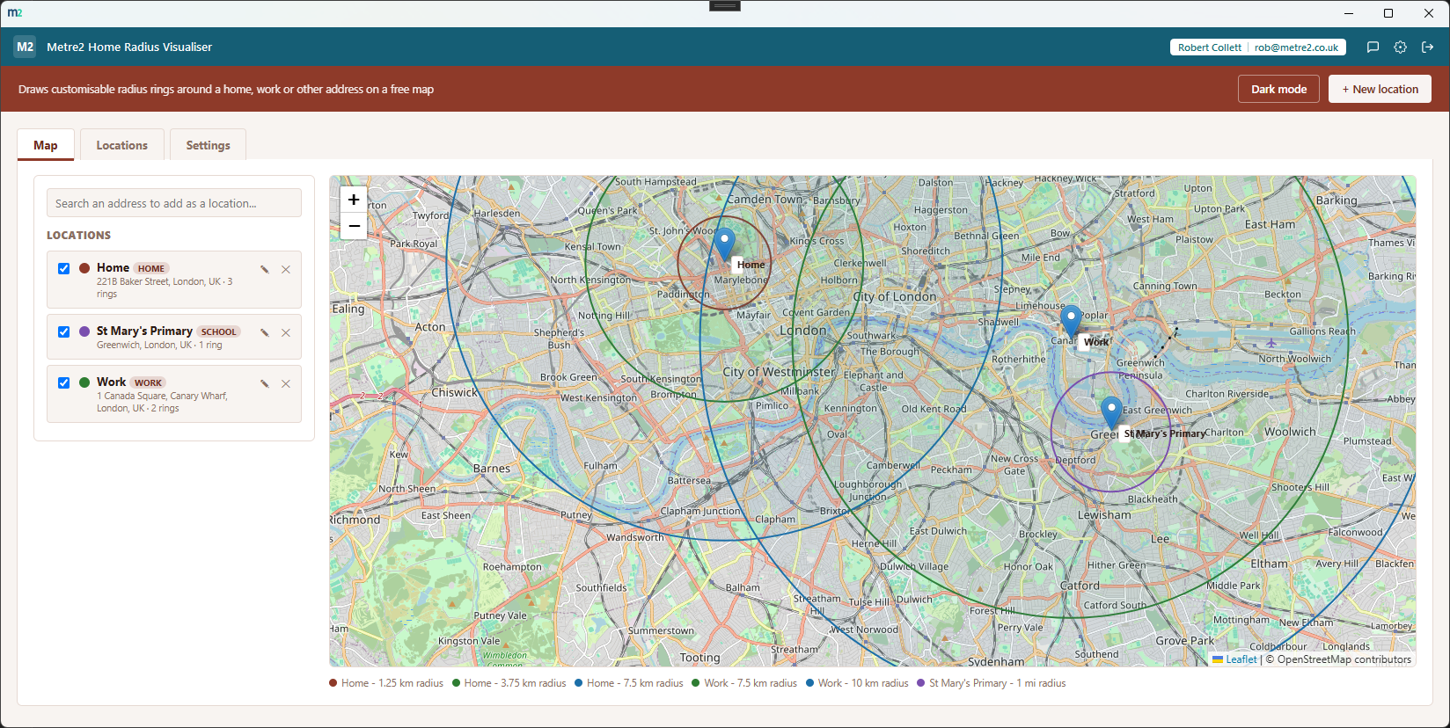Uncheck the Work location checkbox
The height and width of the screenshot is (728, 1450).
point(63,383)
